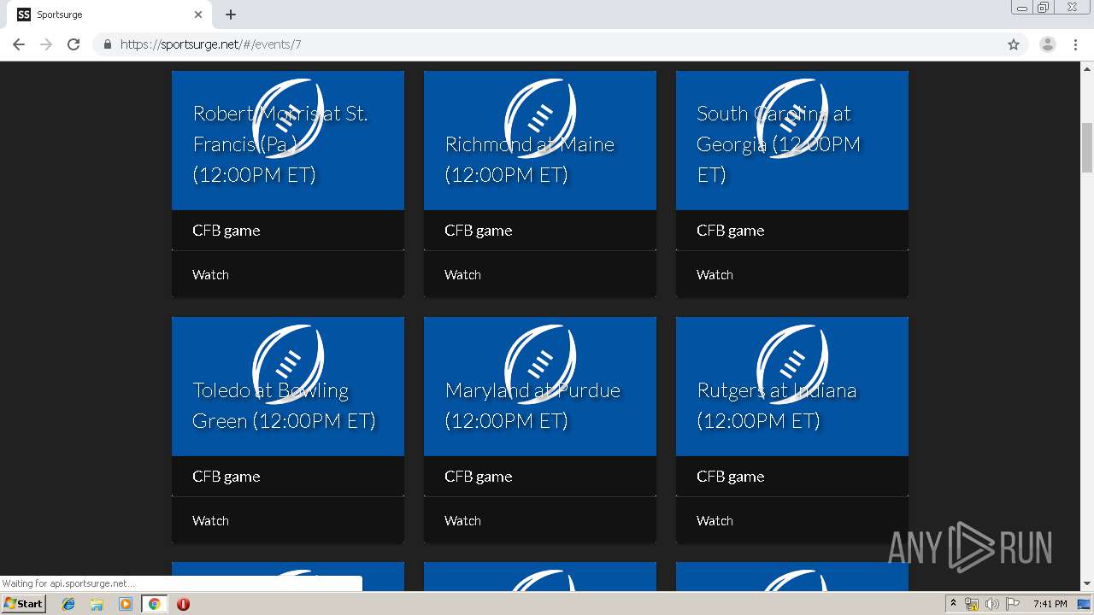Show hidden system tray icons
1094x615 pixels.
(x=953, y=604)
